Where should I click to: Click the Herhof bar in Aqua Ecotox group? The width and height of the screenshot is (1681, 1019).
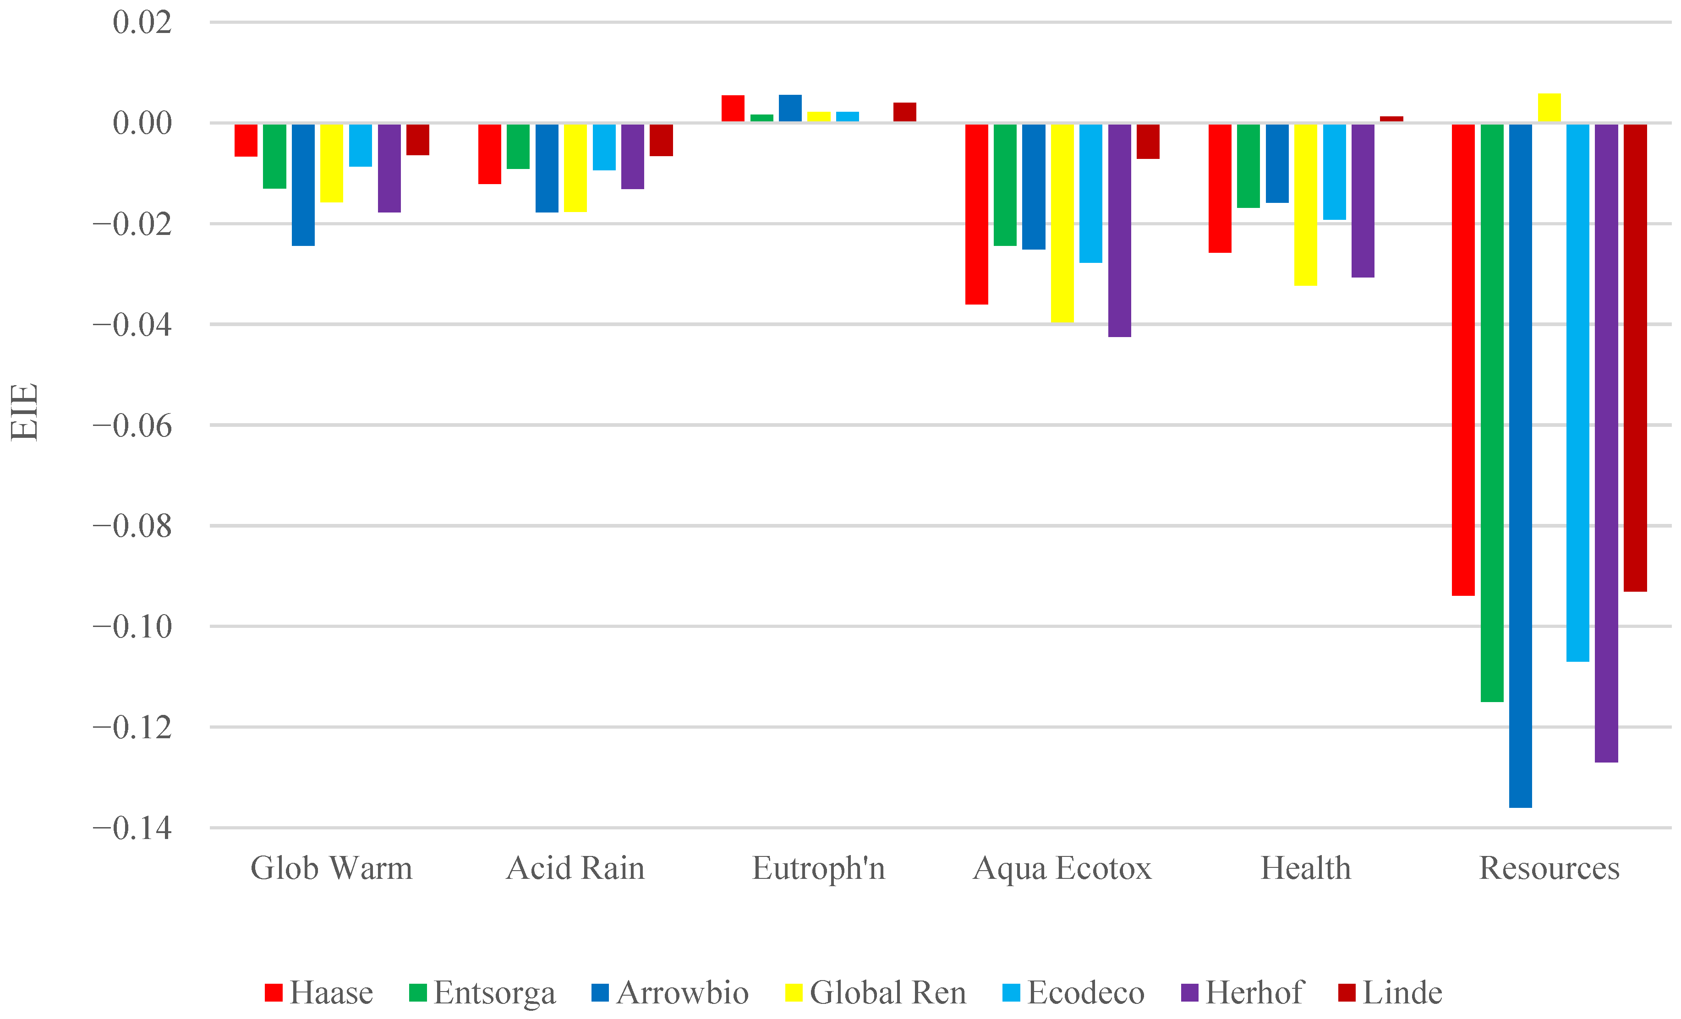(1120, 230)
